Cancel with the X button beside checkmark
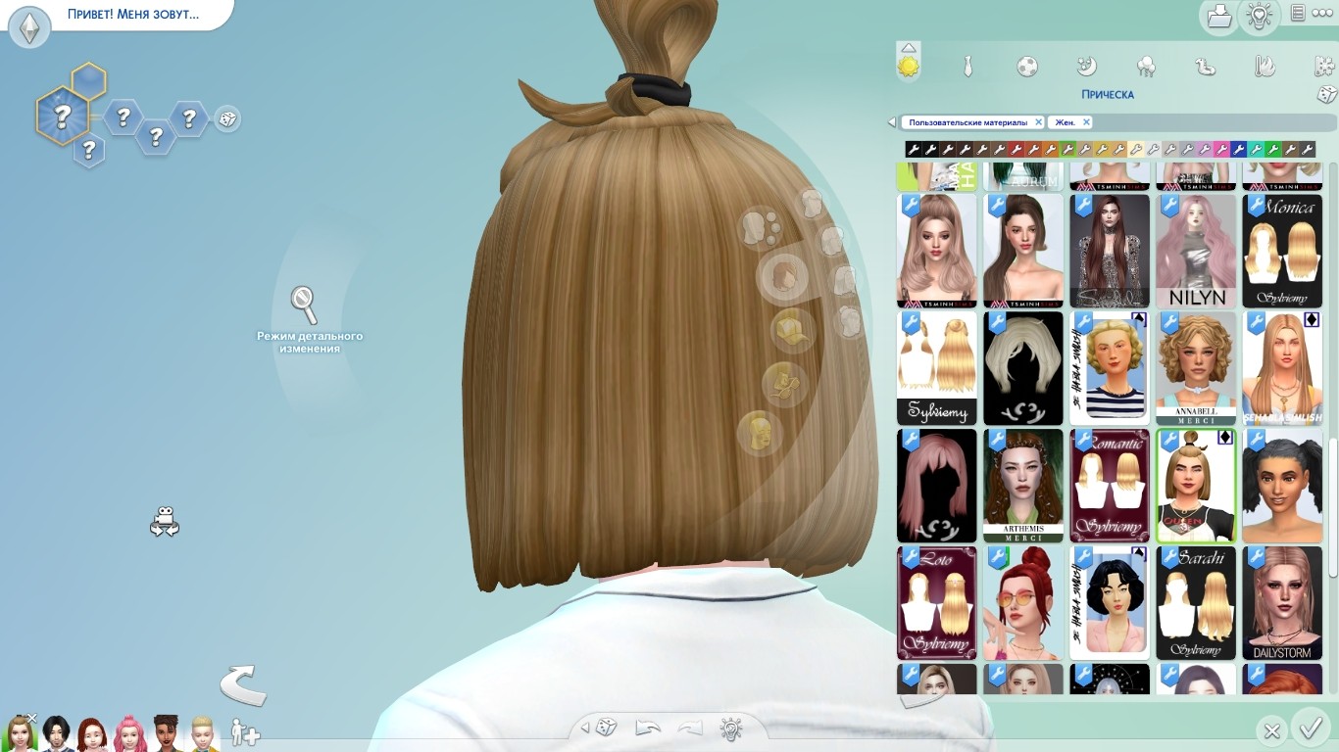This screenshot has height=752, width=1339. pyautogui.click(x=1271, y=730)
